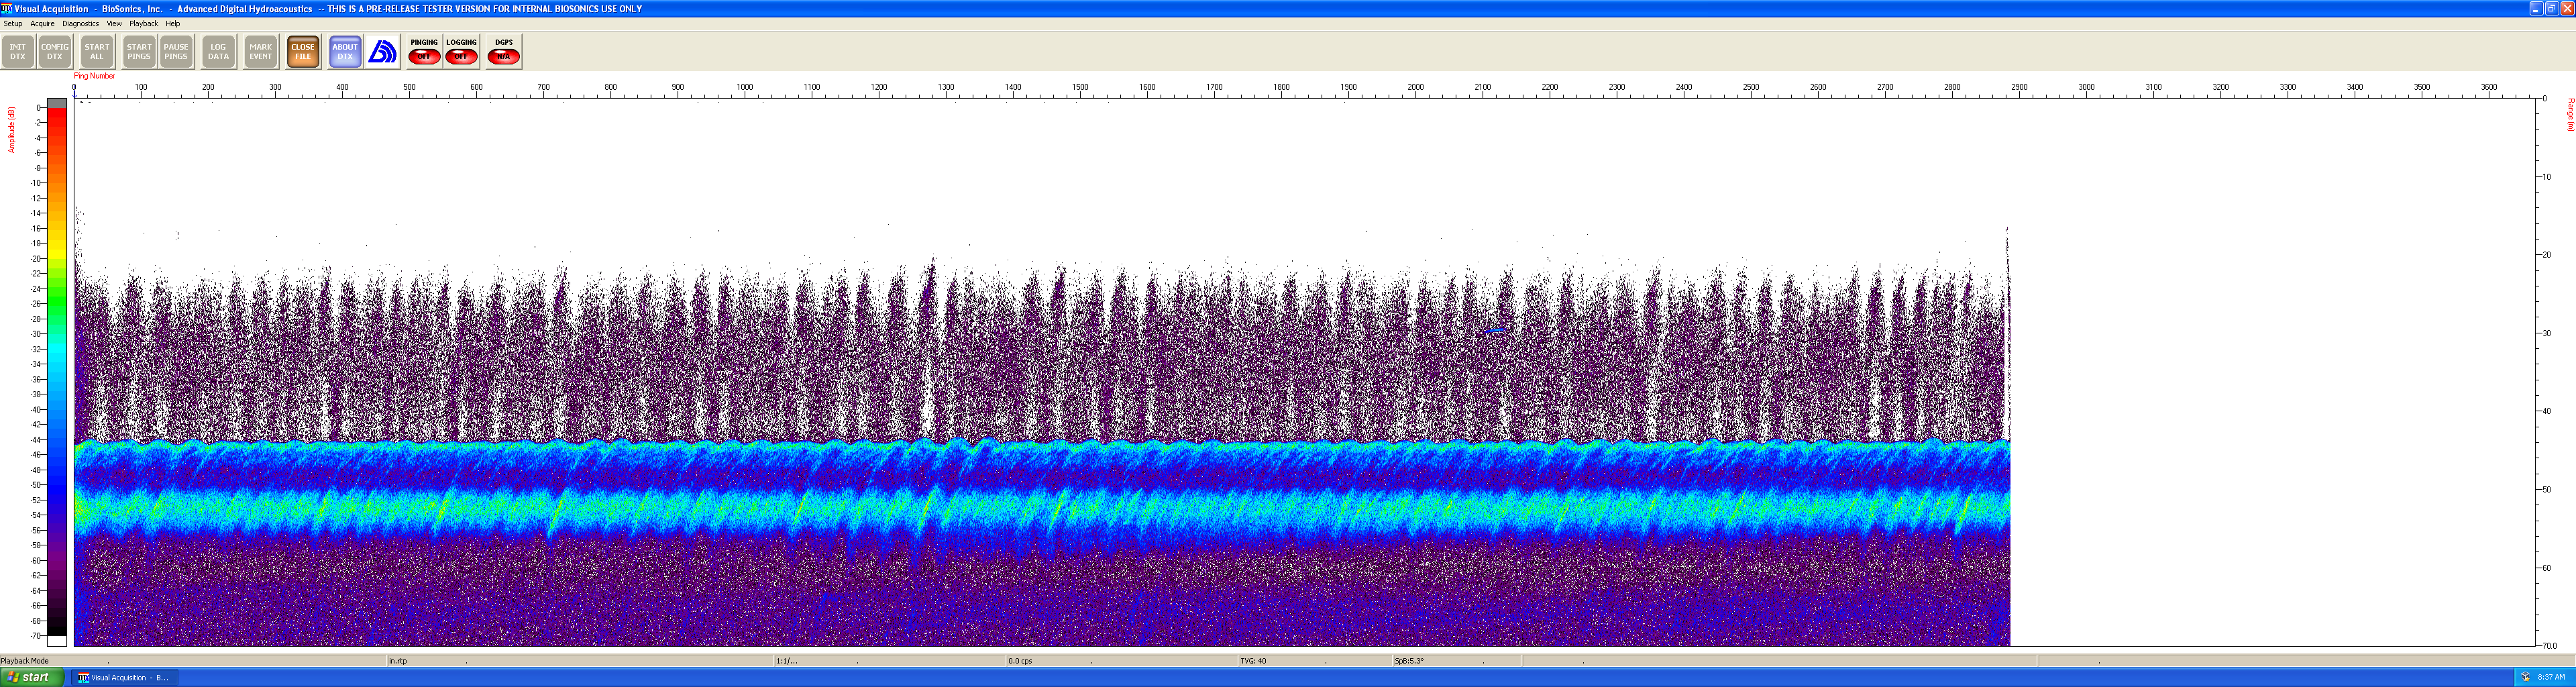Click START PINGS button
This screenshot has width=2576, height=687.
[139, 52]
